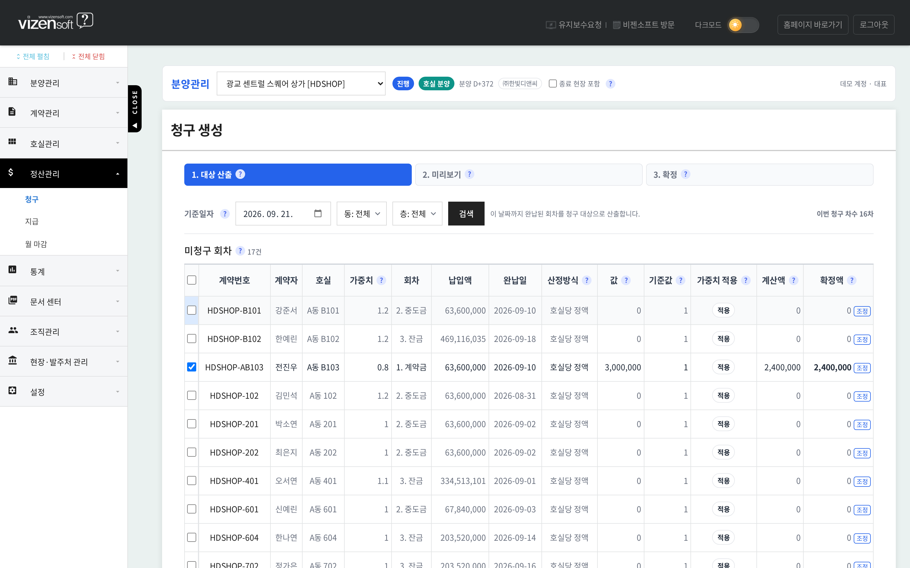Click 유지보수요청 link
Viewport: 910px width, 568px height.
click(574, 25)
